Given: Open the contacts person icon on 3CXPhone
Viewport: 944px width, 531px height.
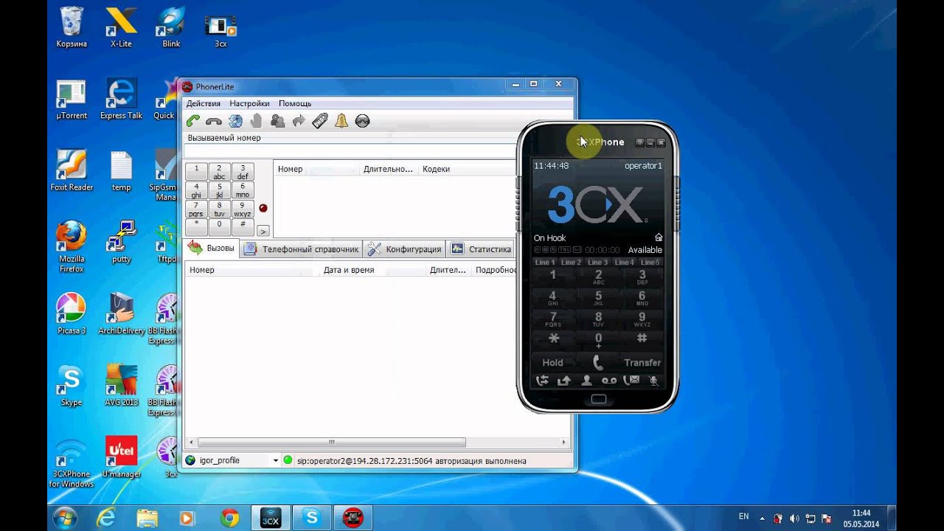Looking at the screenshot, I should 586,381.
